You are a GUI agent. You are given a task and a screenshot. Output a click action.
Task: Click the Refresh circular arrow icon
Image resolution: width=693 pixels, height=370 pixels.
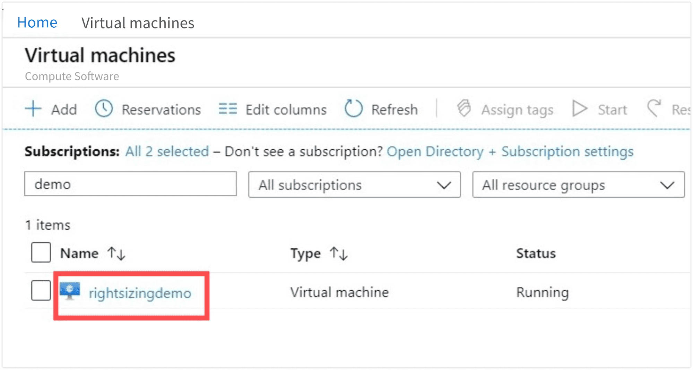point(353,109)
